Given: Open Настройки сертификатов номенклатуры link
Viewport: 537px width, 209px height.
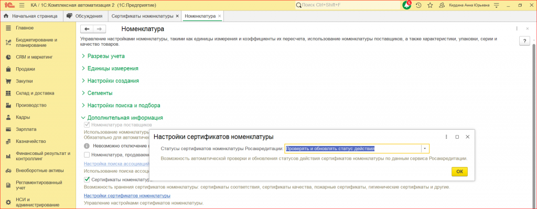Looking at the screenshot, I should pos(127,196).
